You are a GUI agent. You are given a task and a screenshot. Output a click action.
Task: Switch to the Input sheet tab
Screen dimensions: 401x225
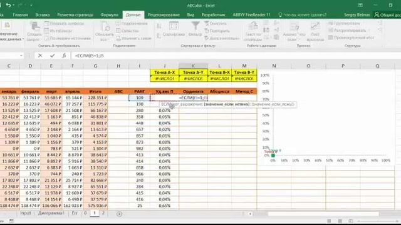pyautogui.click(x=25, y=213)
